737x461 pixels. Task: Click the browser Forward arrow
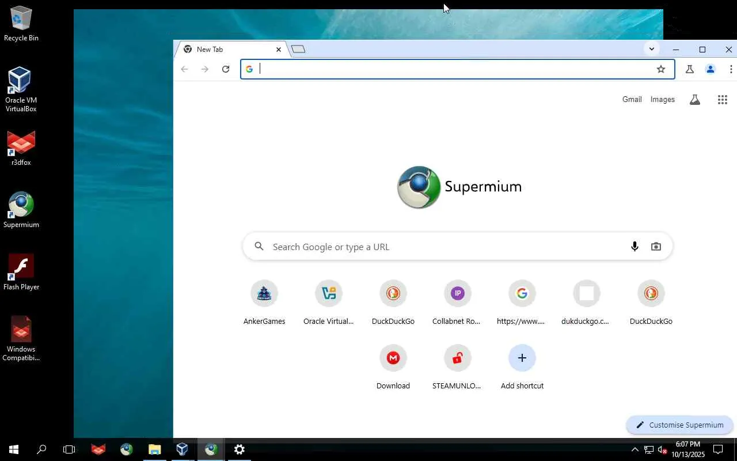coord(205,69)
